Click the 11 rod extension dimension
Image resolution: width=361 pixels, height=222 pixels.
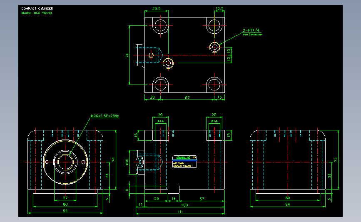(140, 205)
